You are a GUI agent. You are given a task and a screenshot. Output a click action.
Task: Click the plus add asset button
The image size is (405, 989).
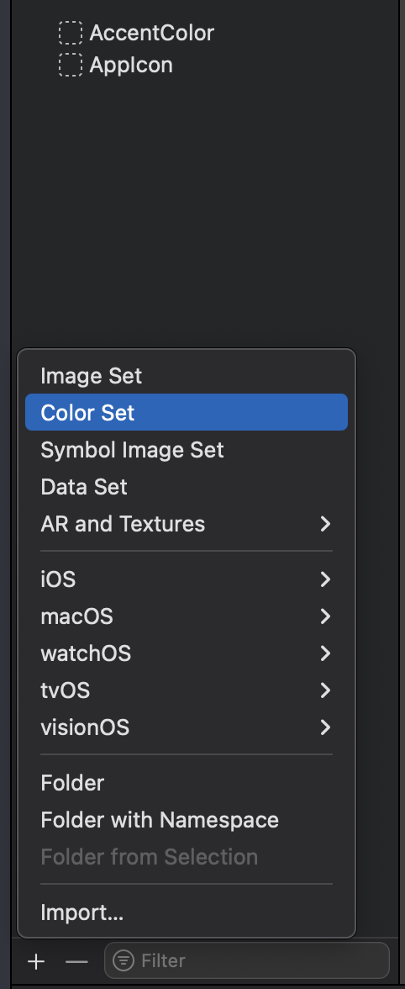pyautogui.click(x=36, y=961)
